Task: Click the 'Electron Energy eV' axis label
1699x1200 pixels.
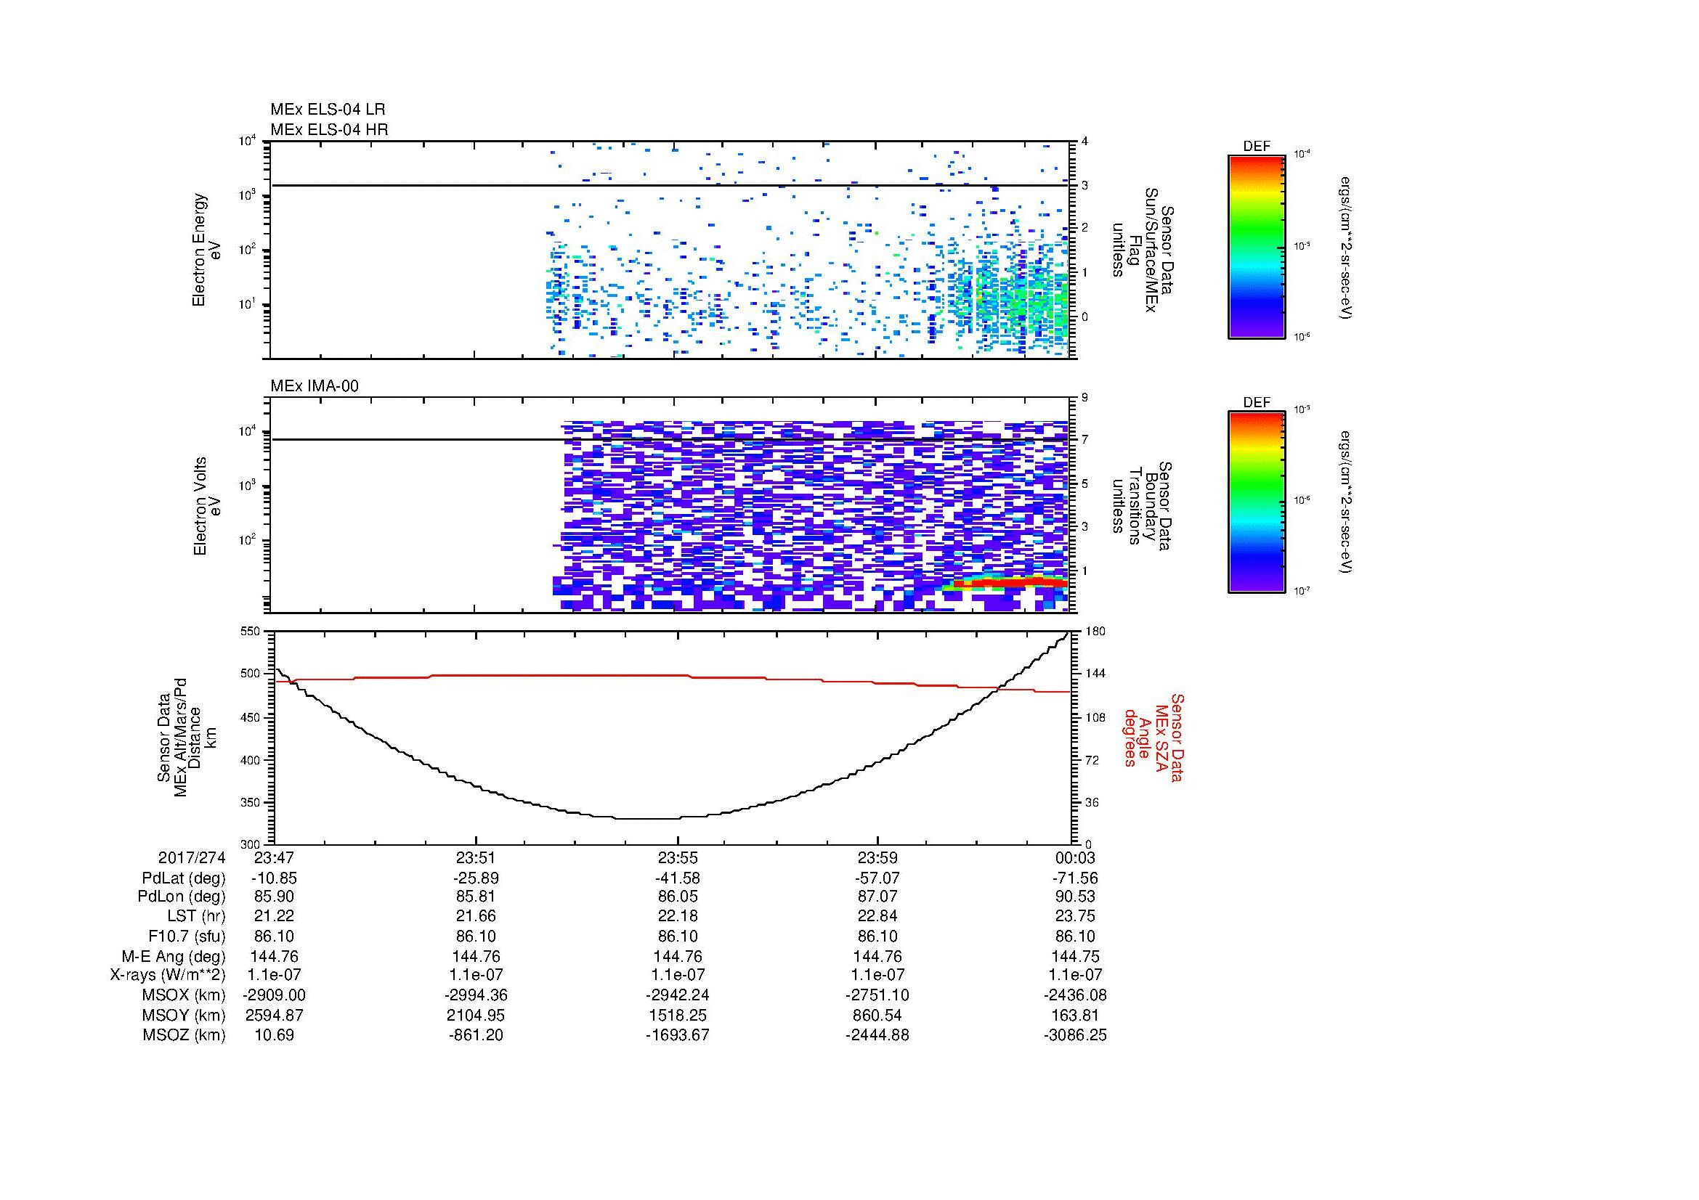Action: click(x=207, y=250)
